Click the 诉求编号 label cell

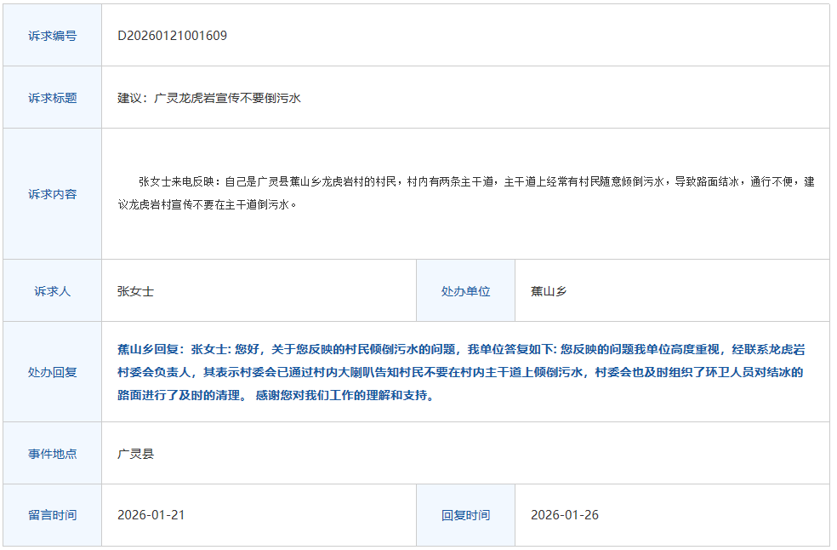tap(52, 36)
